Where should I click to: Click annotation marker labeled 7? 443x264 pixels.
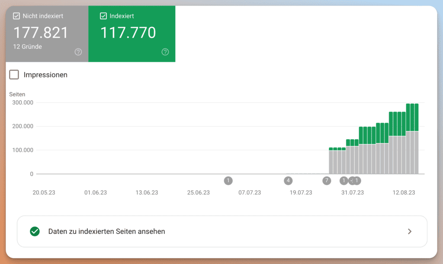pyautogui.click(x=327, y=181)
